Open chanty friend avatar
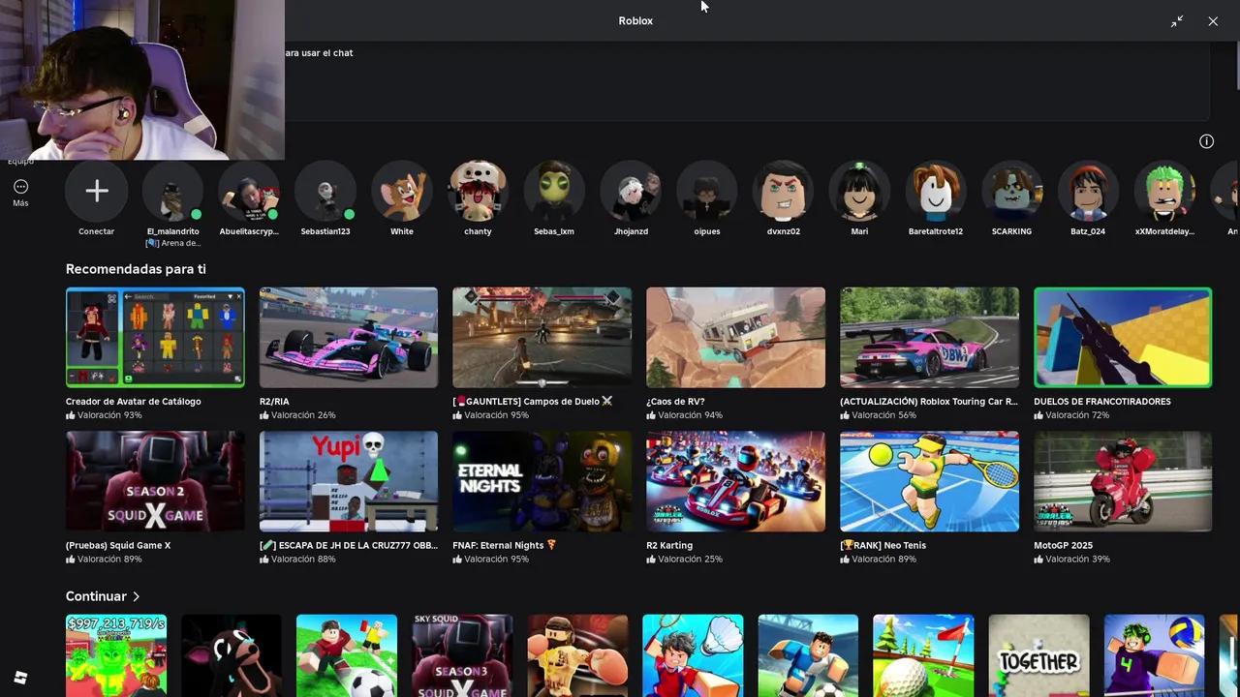The image size is (1240, 697). click(x=478, y=192)
